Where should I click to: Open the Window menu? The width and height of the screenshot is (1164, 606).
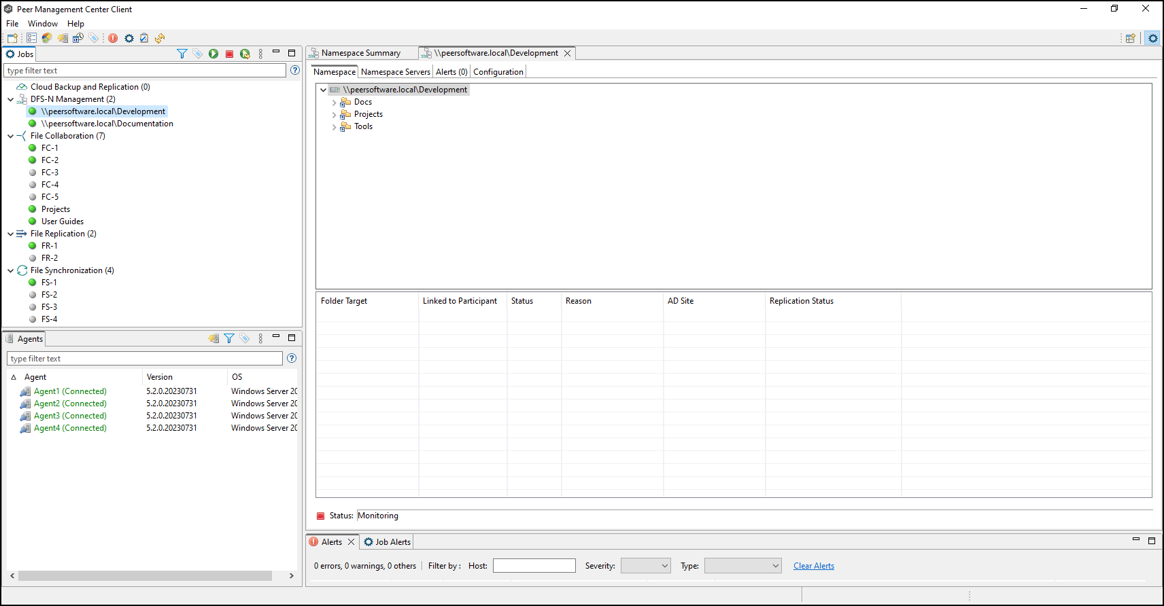[43, 24]
